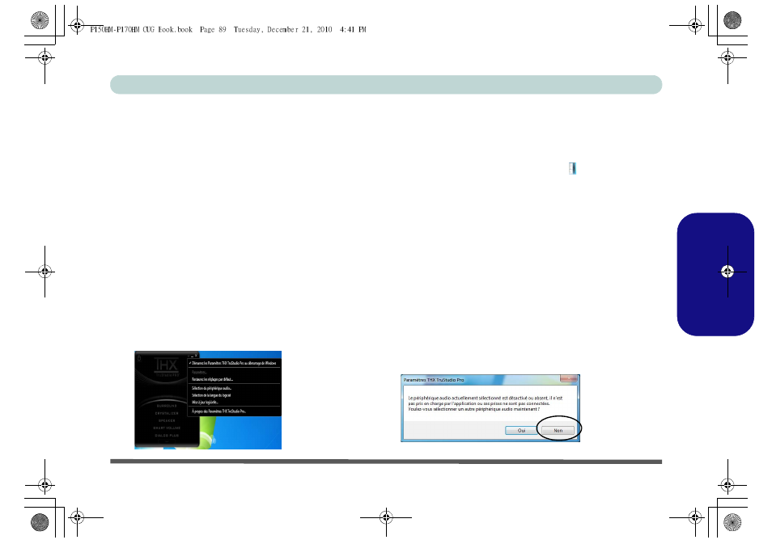The width and height of the screenshot is (772, 544).
Task: Click the book header text with Page 89
Action: 228,30
